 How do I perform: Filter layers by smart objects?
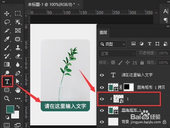coord(165,44)
